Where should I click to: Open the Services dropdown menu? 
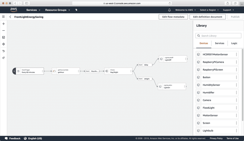click(x=33, y=10)
